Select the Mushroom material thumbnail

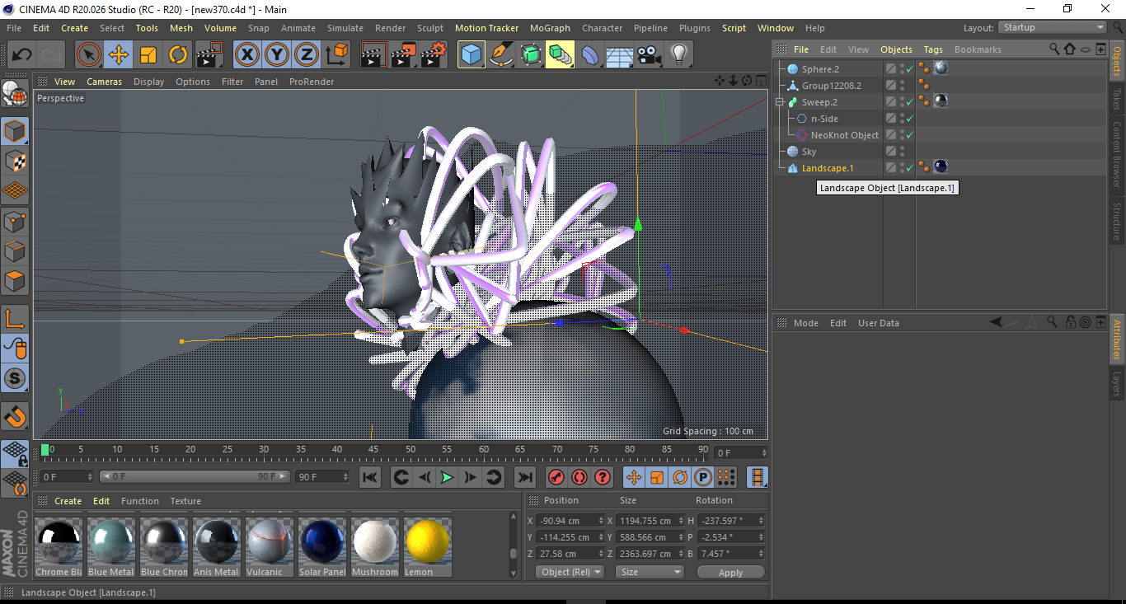tap(374, 542)
